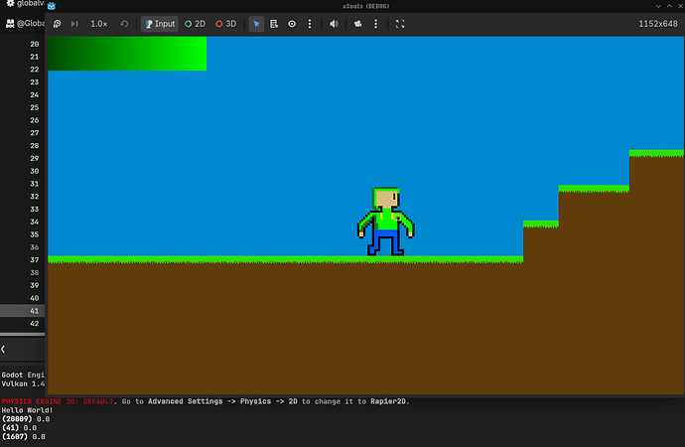This screenshot has height=447, width=685.
Task: Click the gear icon beside globalv tab
Action: pos(10,4)
